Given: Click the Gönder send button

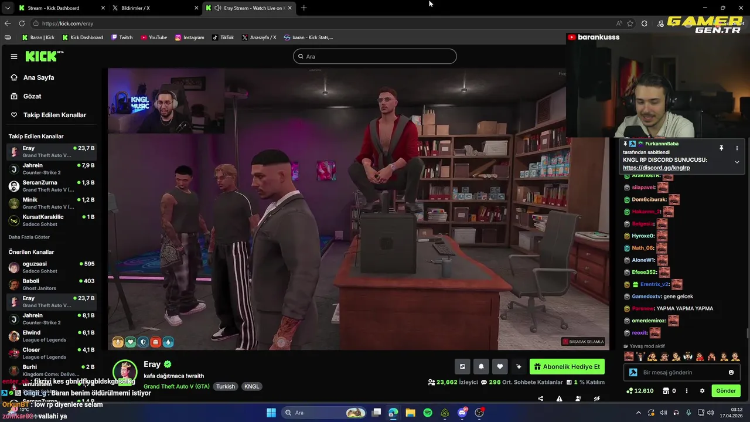Looking at the screenshot, I should 726,390.
